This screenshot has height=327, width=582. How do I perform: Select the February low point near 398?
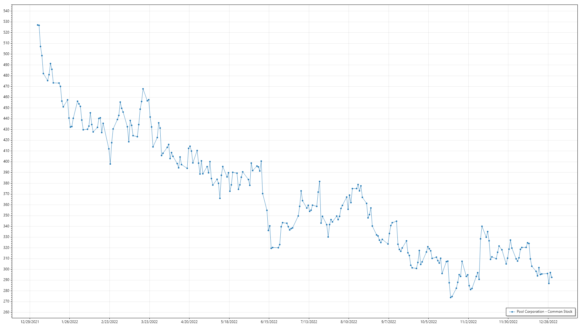(x=110, y=164)
